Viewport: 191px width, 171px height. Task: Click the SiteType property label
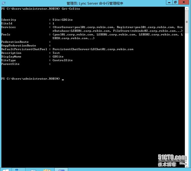(x=9, y=60)
